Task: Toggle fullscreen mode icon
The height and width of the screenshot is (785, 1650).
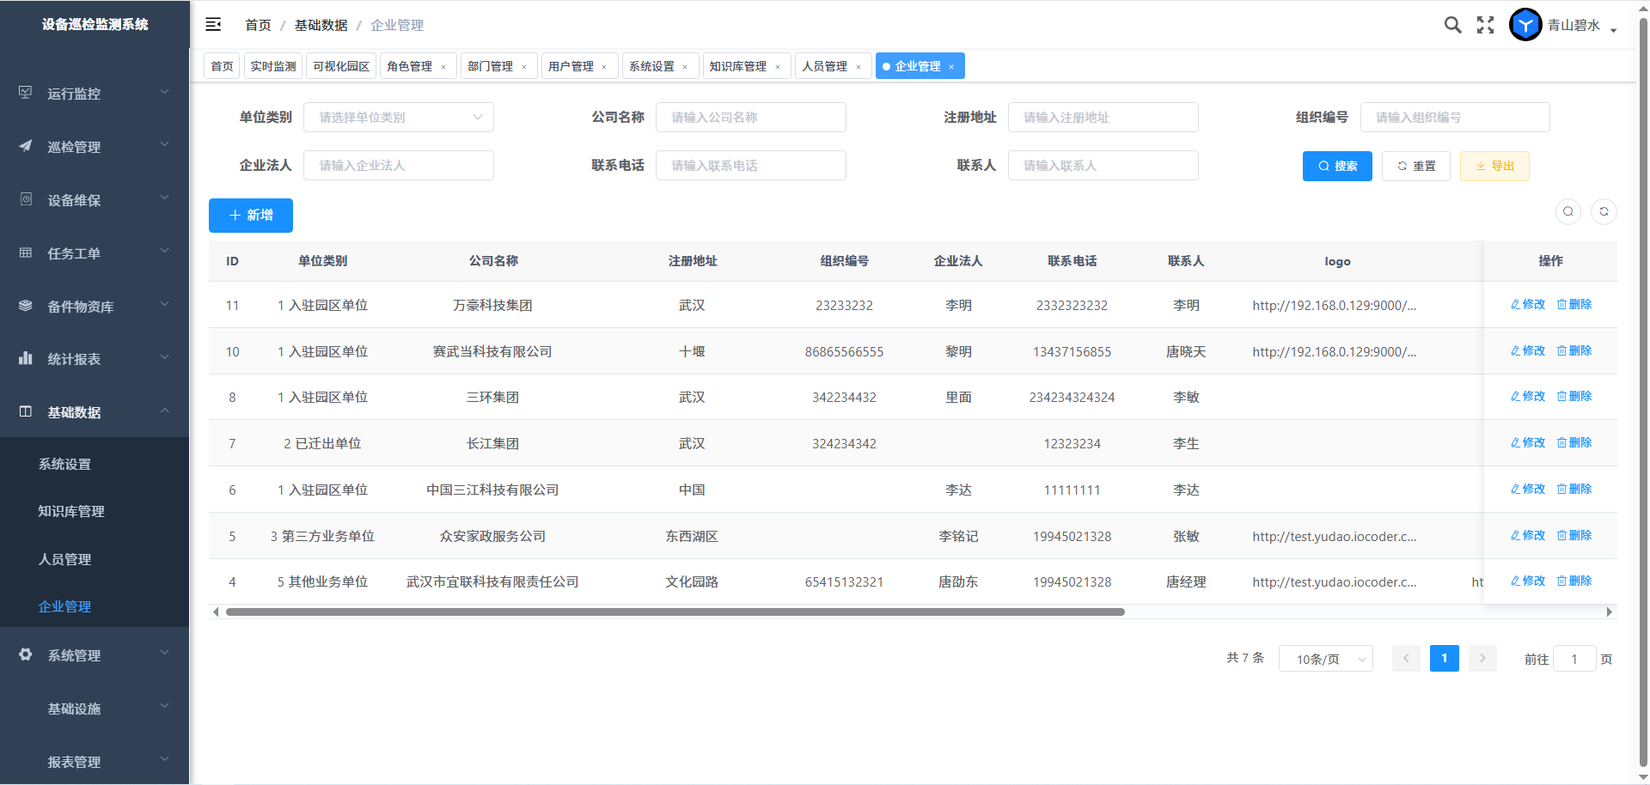Action: 1485,25
